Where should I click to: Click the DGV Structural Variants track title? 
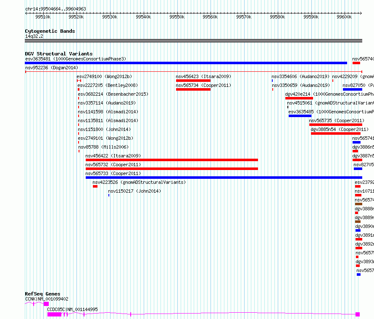pyautogui.click(x=59, y=54)
